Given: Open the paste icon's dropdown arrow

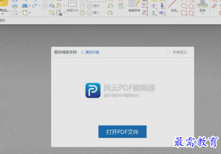Looking at the screenshot, I should [x=64, y=6].
